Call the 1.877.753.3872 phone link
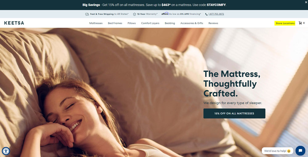308x157 pixels. pyautogui.click(x=216, y=14)
